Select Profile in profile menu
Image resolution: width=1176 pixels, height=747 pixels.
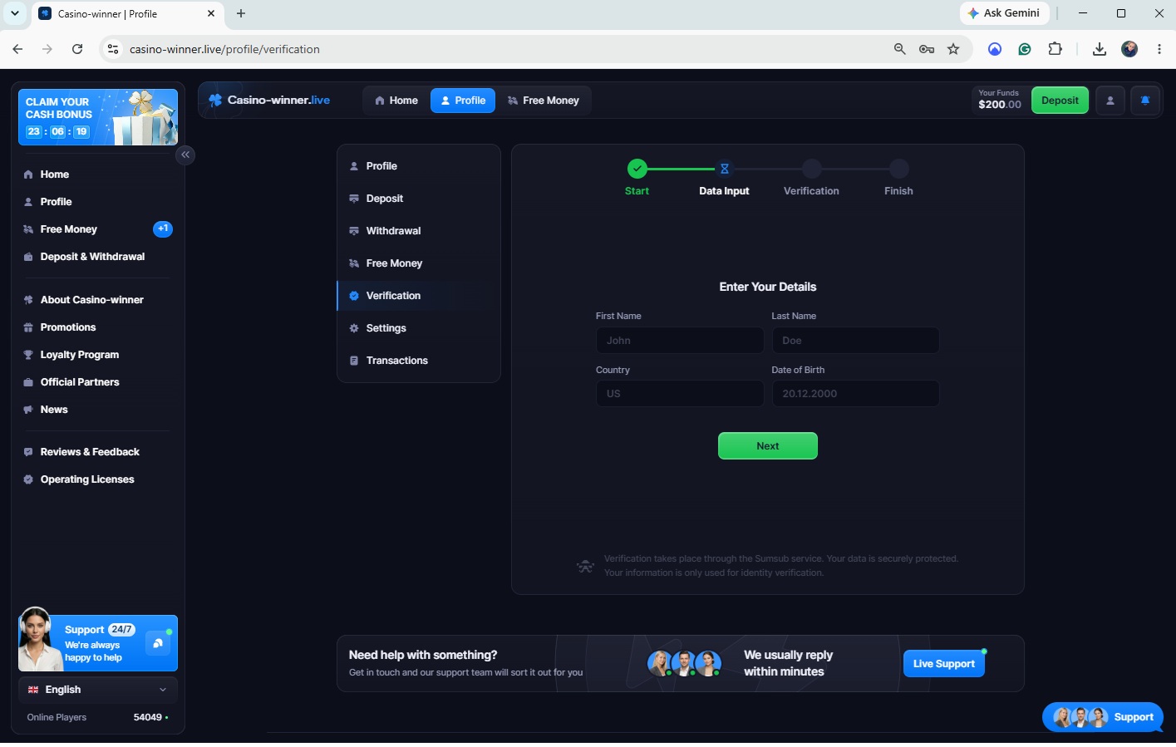[x=419, y=166]
